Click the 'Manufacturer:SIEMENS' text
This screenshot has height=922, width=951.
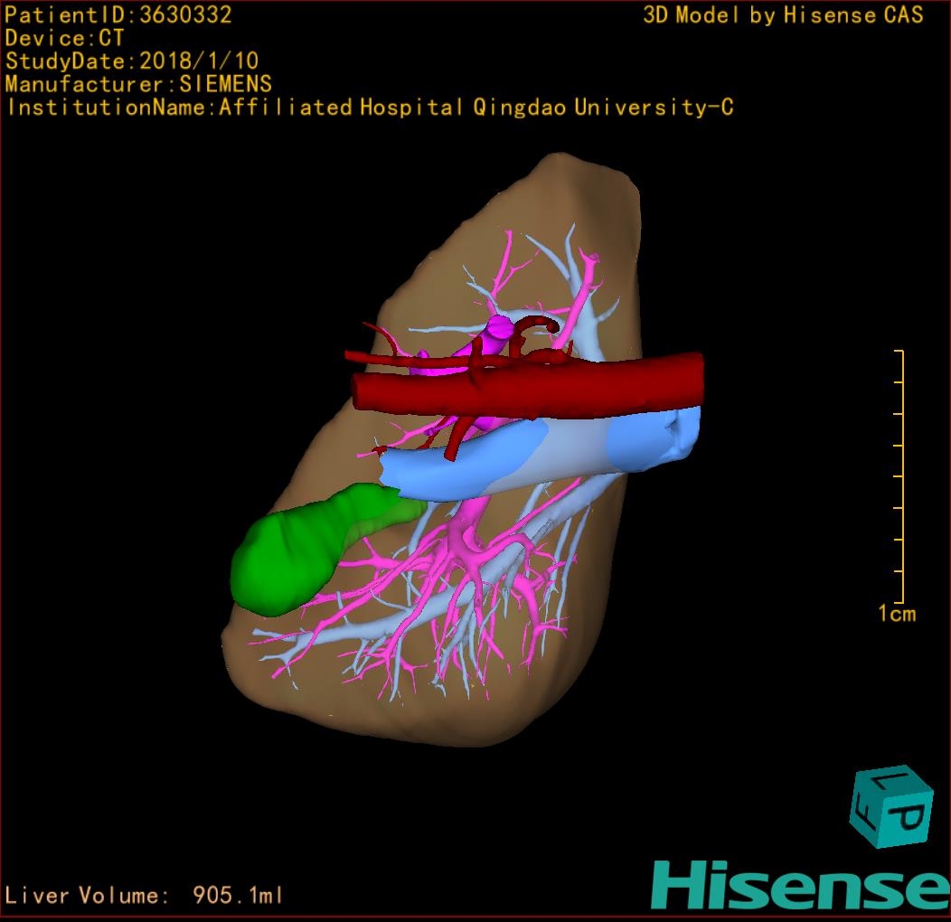138,84
